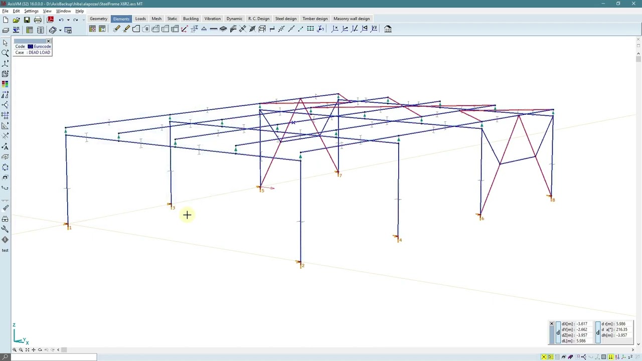Click the building model icon at toolbar end

(x=388, y=29)
